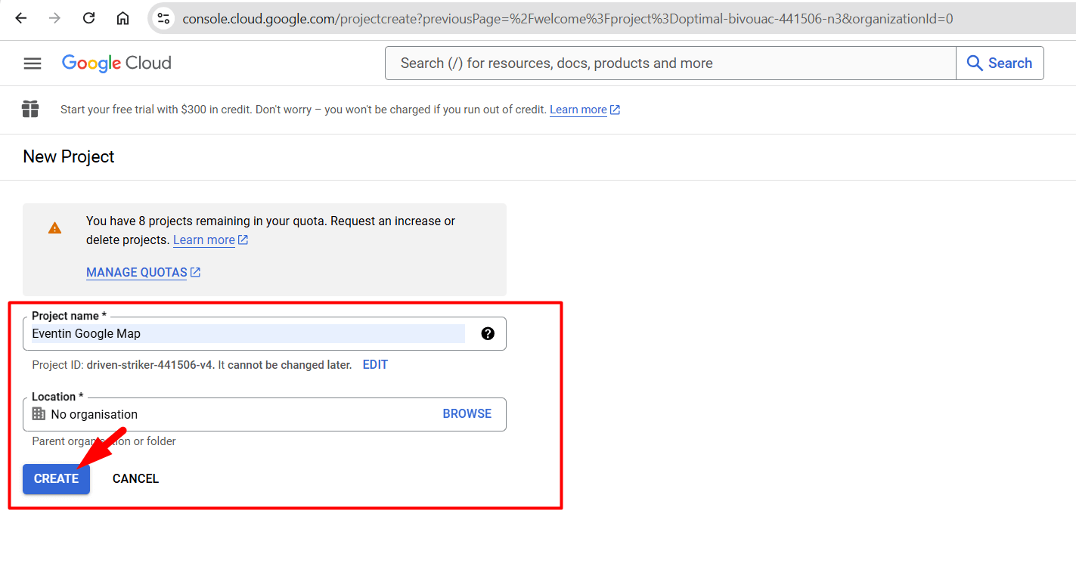Create the new project
The height and width of the screenshot is (566, 1076).
[57, 479]
